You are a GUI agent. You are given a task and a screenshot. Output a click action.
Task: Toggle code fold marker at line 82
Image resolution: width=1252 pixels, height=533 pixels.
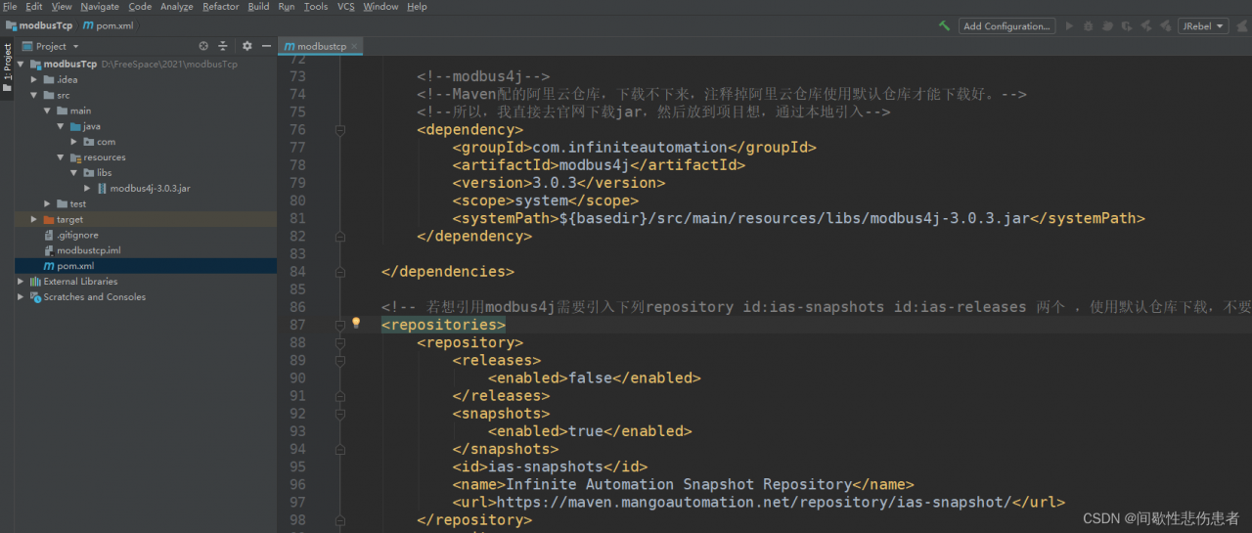[x=340, y=236]
